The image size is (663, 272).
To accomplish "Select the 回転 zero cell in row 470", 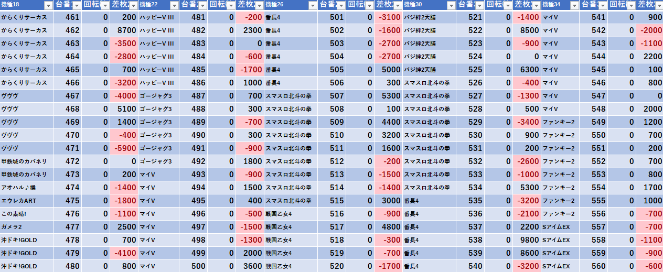I will [x=96, y=135].
